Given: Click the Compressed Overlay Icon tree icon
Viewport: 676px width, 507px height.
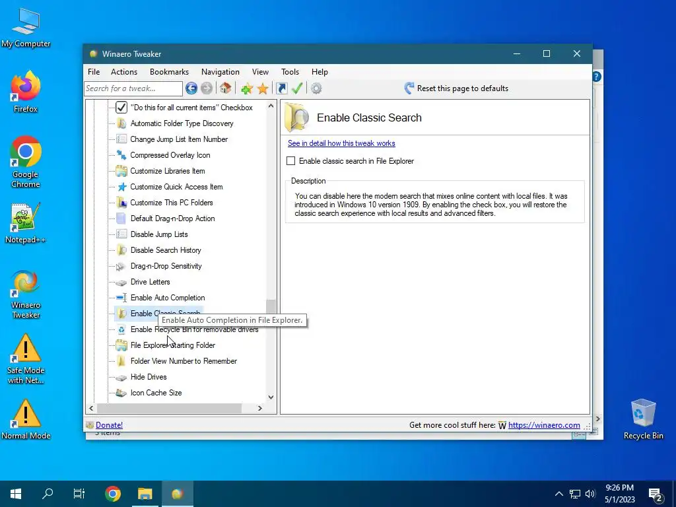Looking at the screenshot, I should (x=121, y=154).
